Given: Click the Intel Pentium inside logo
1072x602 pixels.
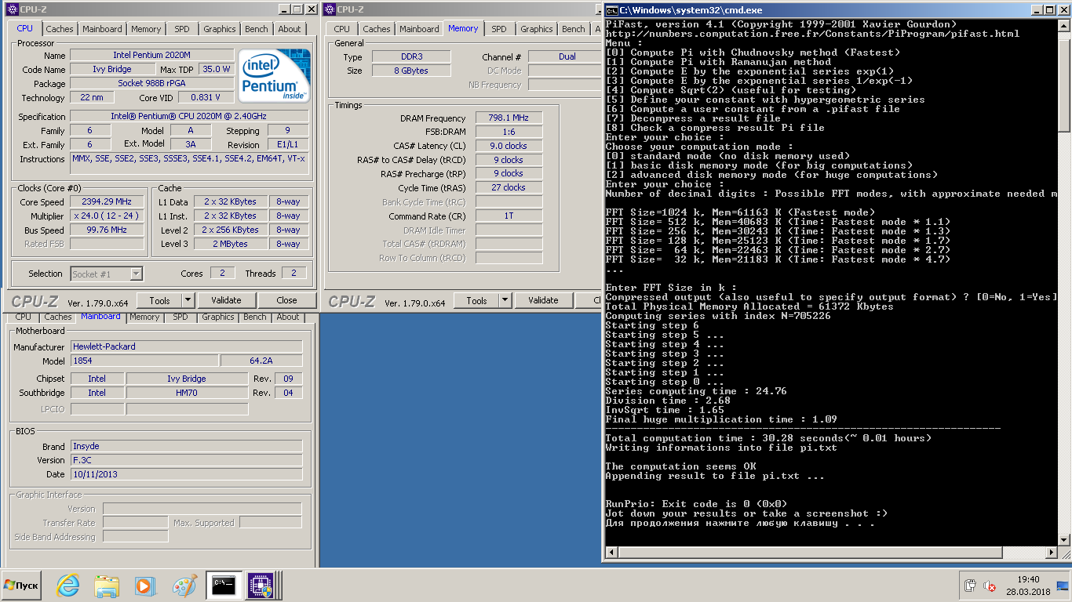Looking at the screenshot, I should [x=274, y=77].
